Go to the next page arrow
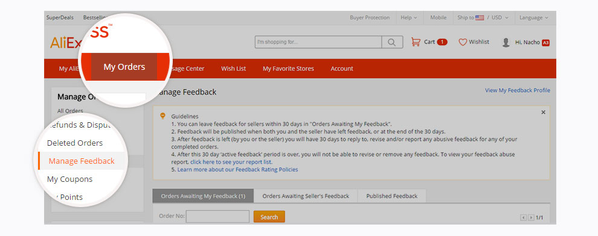Viewport: 598px width, 236px height. pyautogui.click(x=530, y=218)
